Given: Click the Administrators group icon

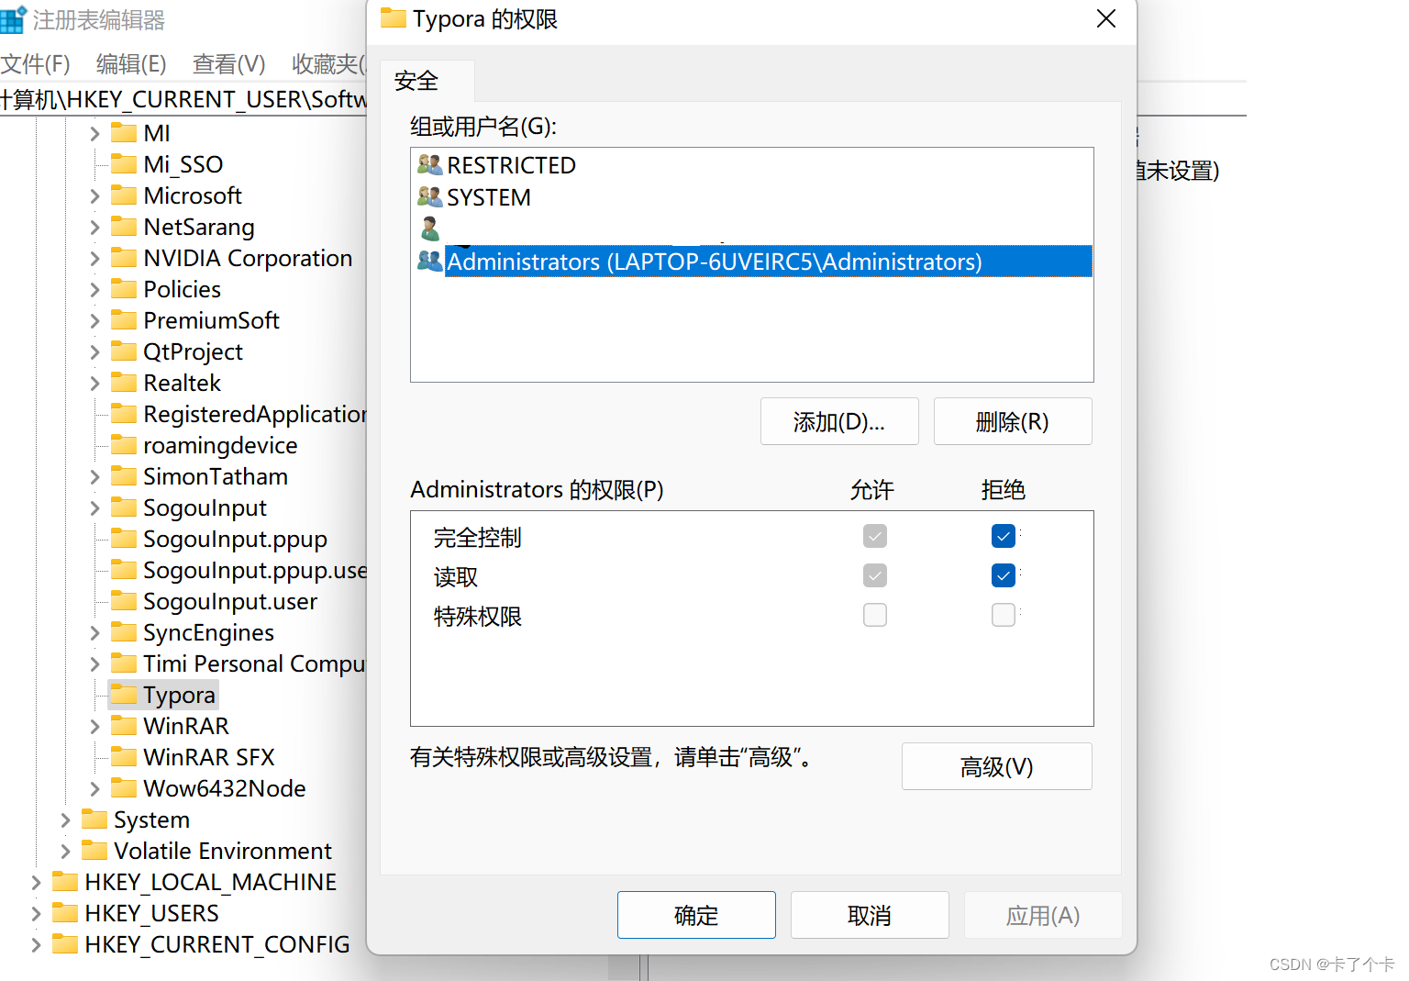Looking at the screenshot, I should click(429, 261).
